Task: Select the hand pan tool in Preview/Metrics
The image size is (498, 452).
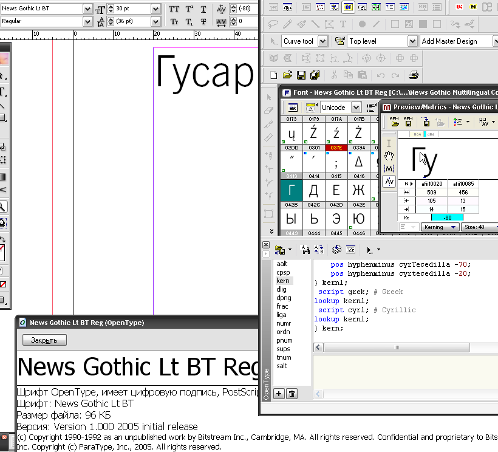Action: 389,156
